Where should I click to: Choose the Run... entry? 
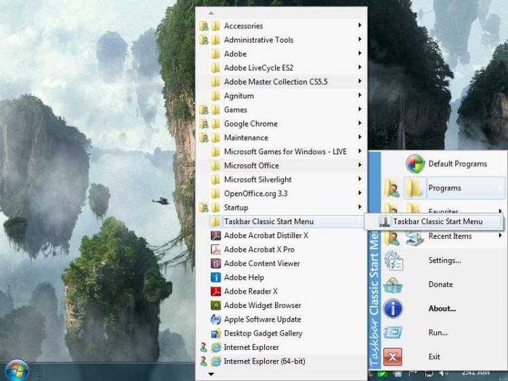click(x=438, y=332)
